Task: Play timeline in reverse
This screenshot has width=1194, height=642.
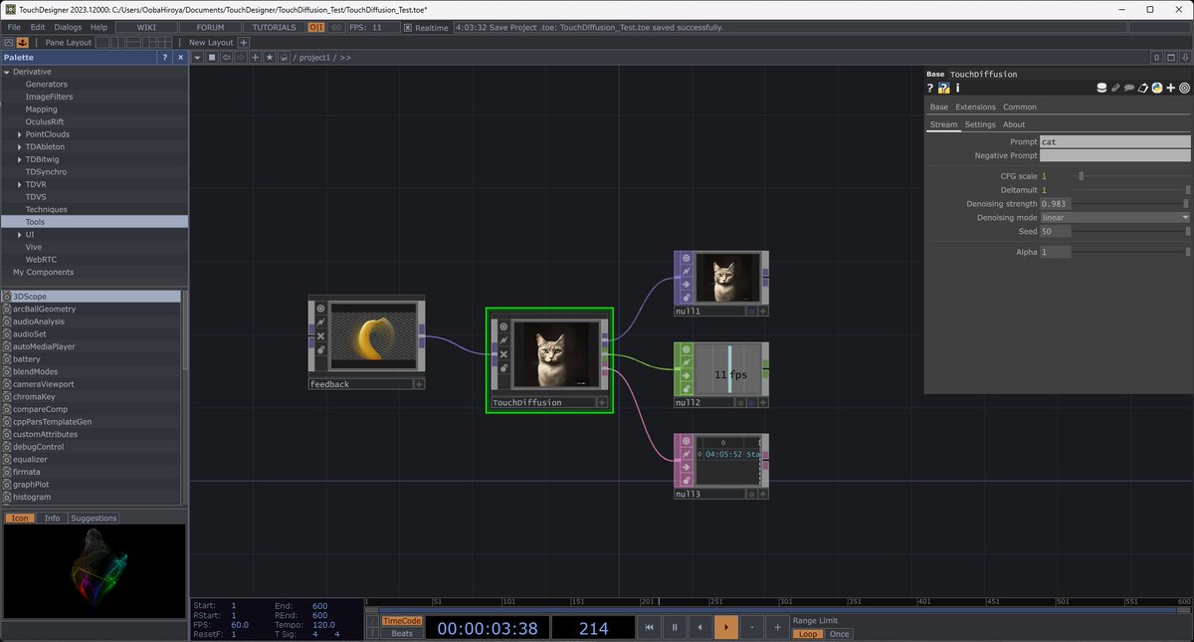Action: tap(700, 627)
